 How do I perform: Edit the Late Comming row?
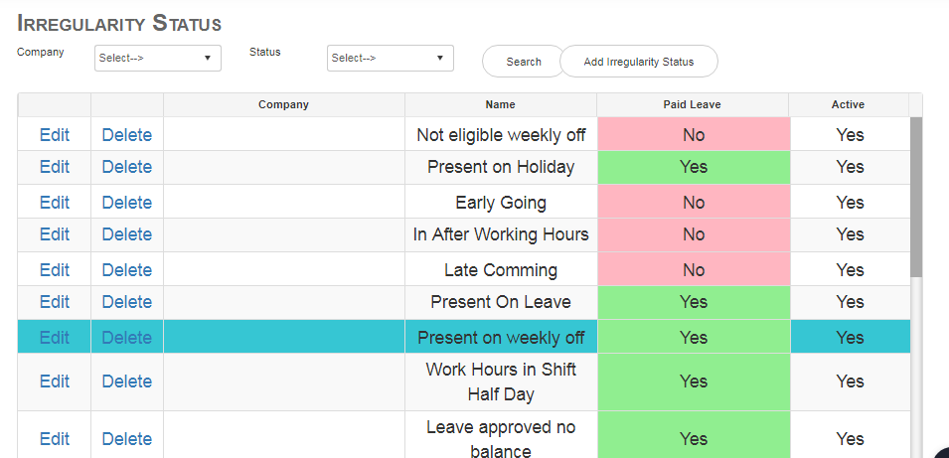[x=55, y=270]
